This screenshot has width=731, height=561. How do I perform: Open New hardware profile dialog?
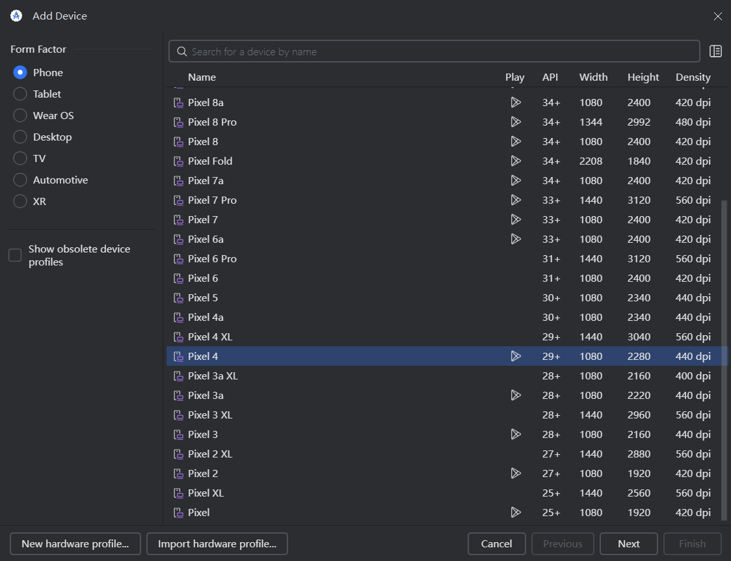click(x=75, y=543)
